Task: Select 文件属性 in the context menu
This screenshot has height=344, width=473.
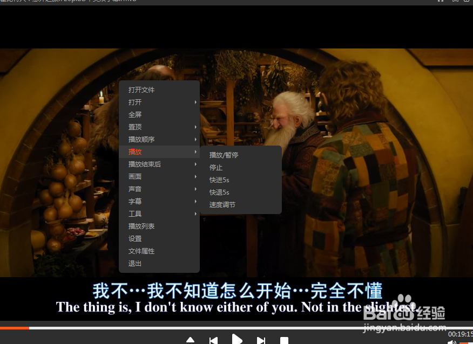Action: (159, 251)
